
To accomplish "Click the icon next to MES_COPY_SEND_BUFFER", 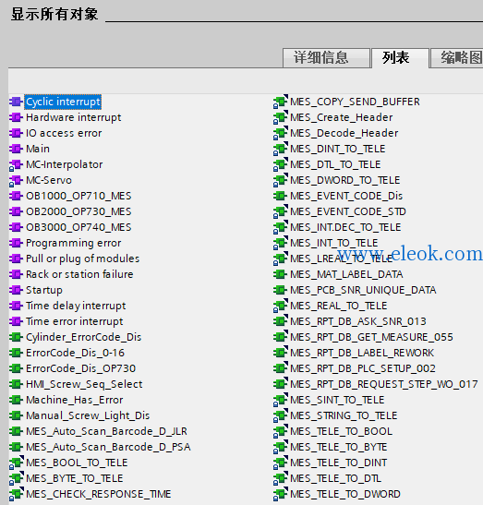I will tap(281, 102).
